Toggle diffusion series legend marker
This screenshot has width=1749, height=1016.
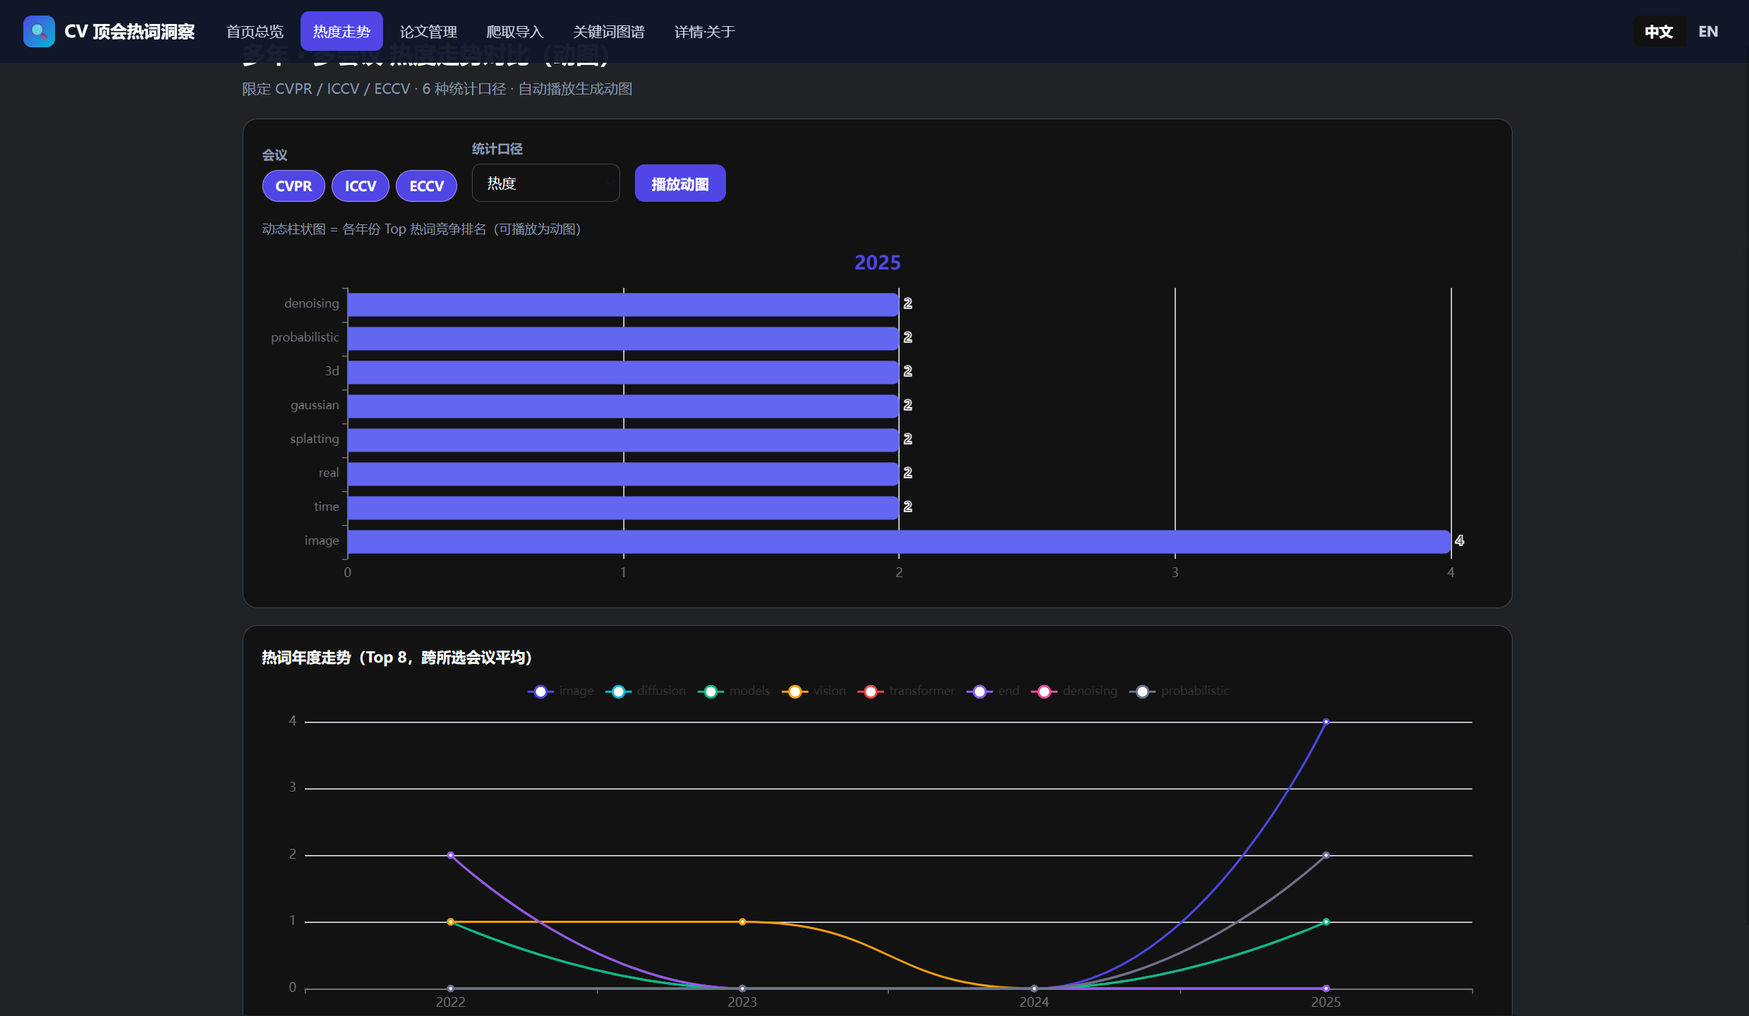(618, 691)
